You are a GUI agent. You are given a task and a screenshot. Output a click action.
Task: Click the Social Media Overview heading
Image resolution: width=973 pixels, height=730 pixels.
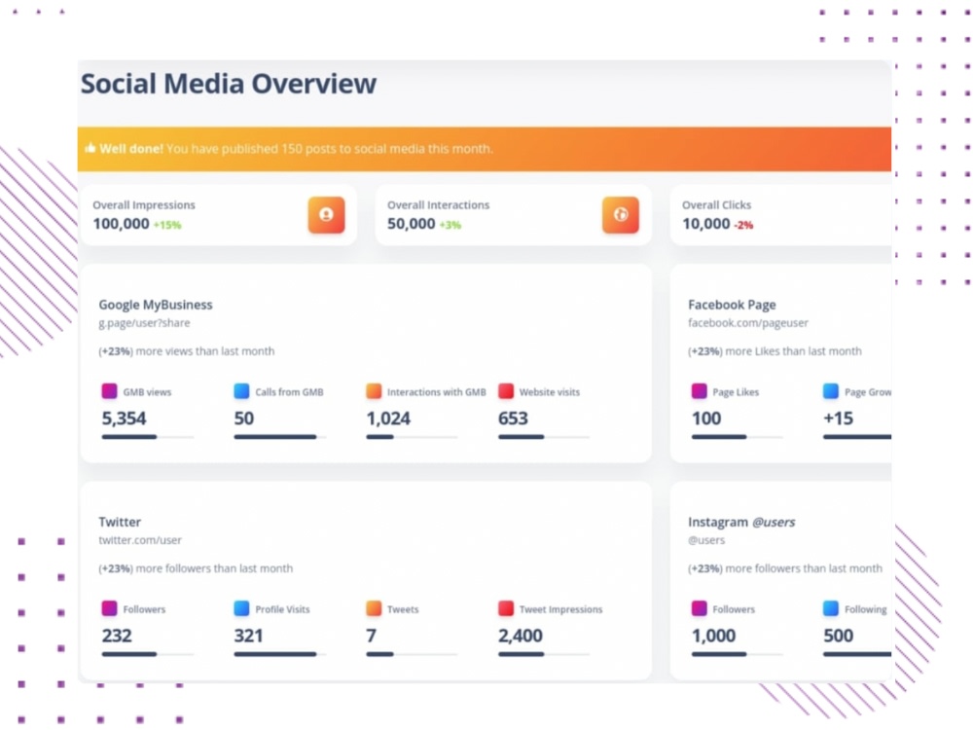pyautogui.click(x=229, y=84)
